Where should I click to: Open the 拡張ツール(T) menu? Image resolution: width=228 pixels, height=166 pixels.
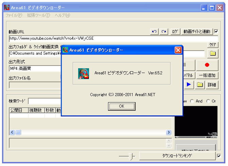38,15
